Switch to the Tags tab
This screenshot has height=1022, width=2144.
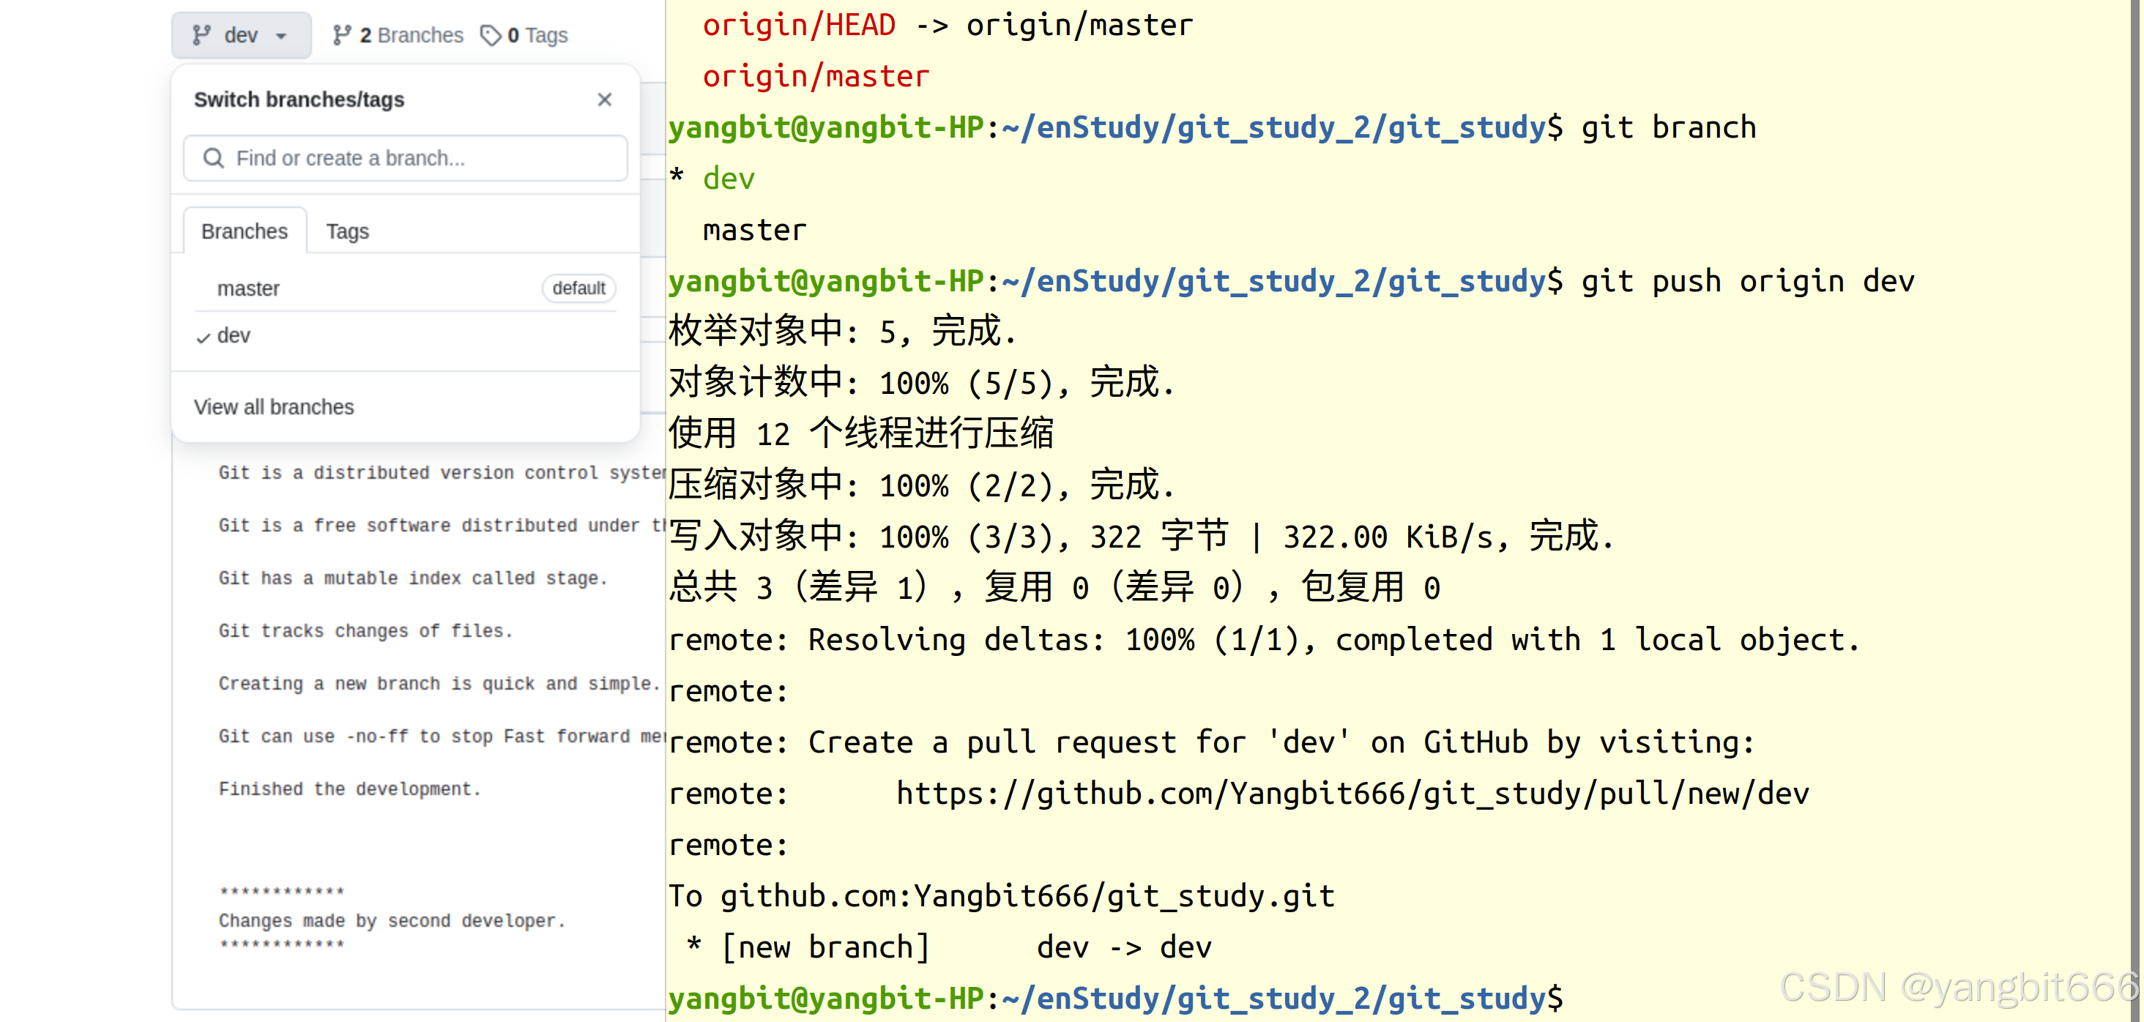point(347,231)
